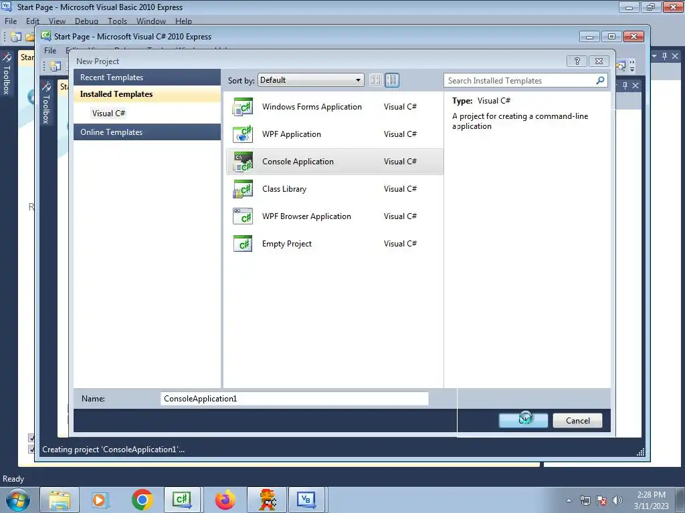Select the Class Library label

(284, 189)
